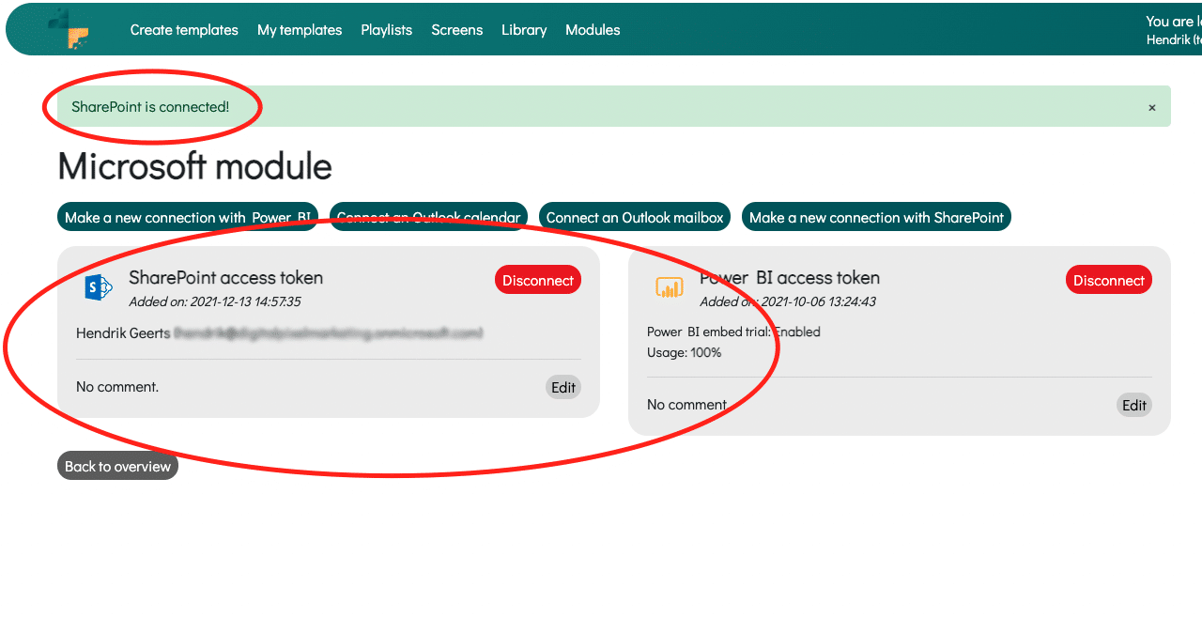
Task: Click 'No comment' in Power BI card
Action: pyautogui.click(x=686, y=405)
